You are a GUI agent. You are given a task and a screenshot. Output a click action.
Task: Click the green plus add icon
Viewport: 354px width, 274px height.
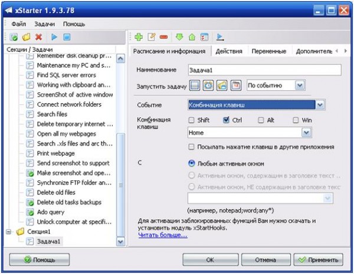click(x=139, y=37)
